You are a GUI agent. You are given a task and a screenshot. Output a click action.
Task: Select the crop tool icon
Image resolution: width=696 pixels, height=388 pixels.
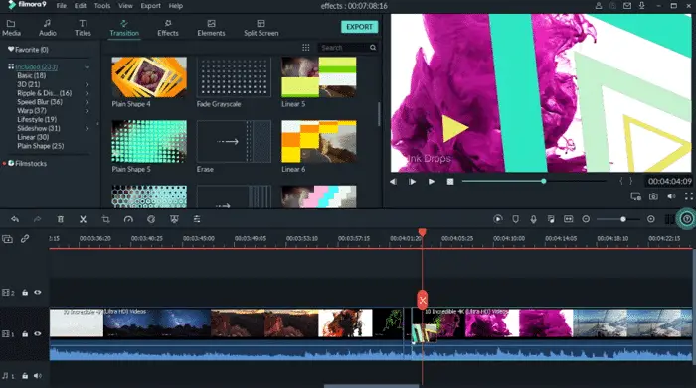click(x=105, y=219)
